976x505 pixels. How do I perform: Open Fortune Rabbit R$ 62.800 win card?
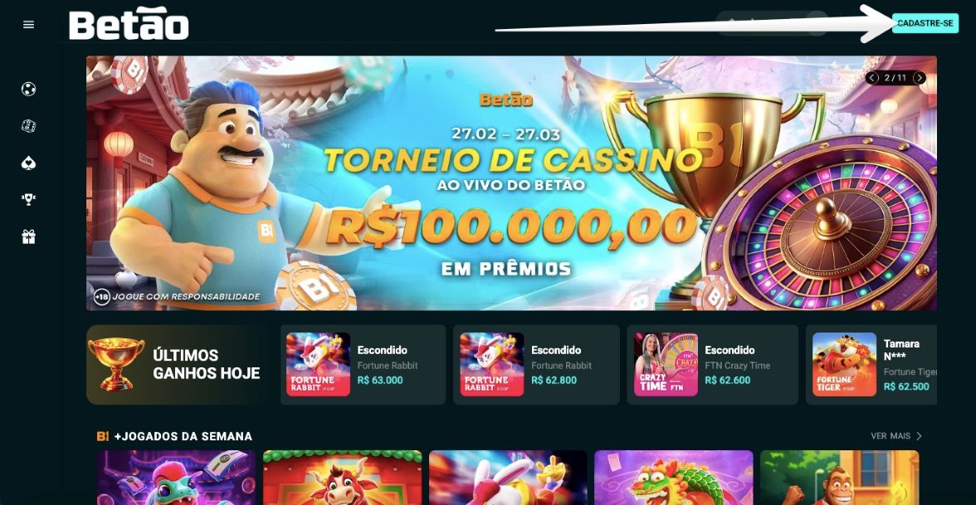[536, 365]
